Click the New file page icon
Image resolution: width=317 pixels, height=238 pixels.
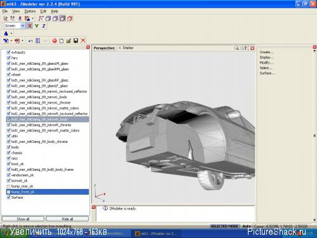tap(61, 41)
